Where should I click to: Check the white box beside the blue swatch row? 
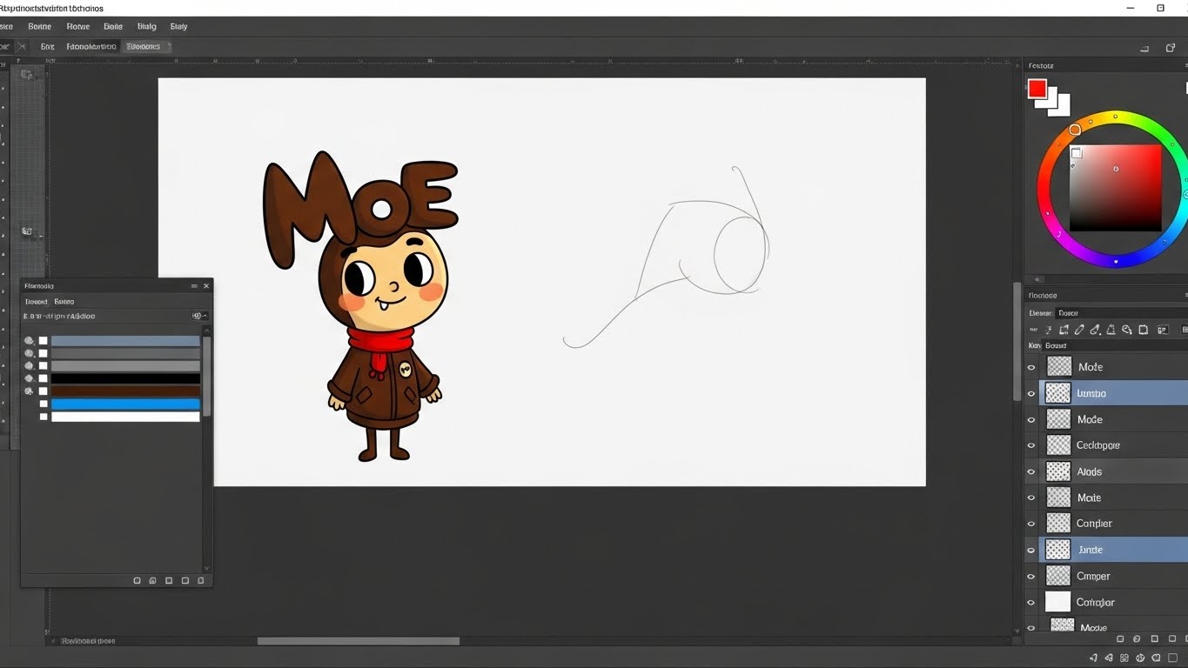coord(44,404)
